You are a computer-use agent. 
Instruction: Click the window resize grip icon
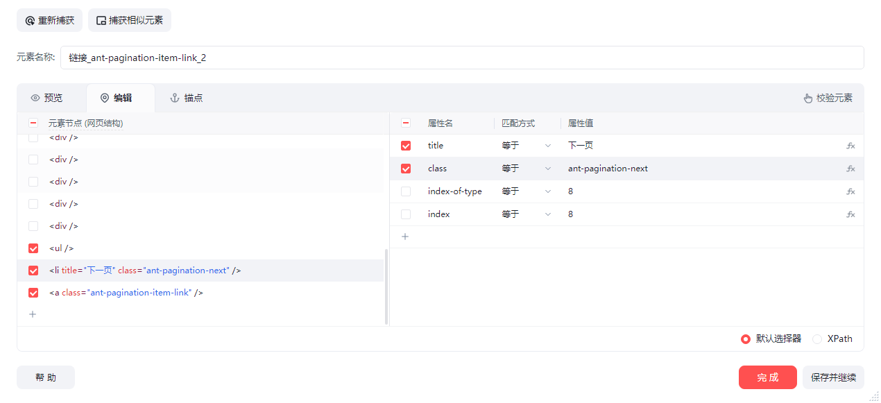pos(874,396)
